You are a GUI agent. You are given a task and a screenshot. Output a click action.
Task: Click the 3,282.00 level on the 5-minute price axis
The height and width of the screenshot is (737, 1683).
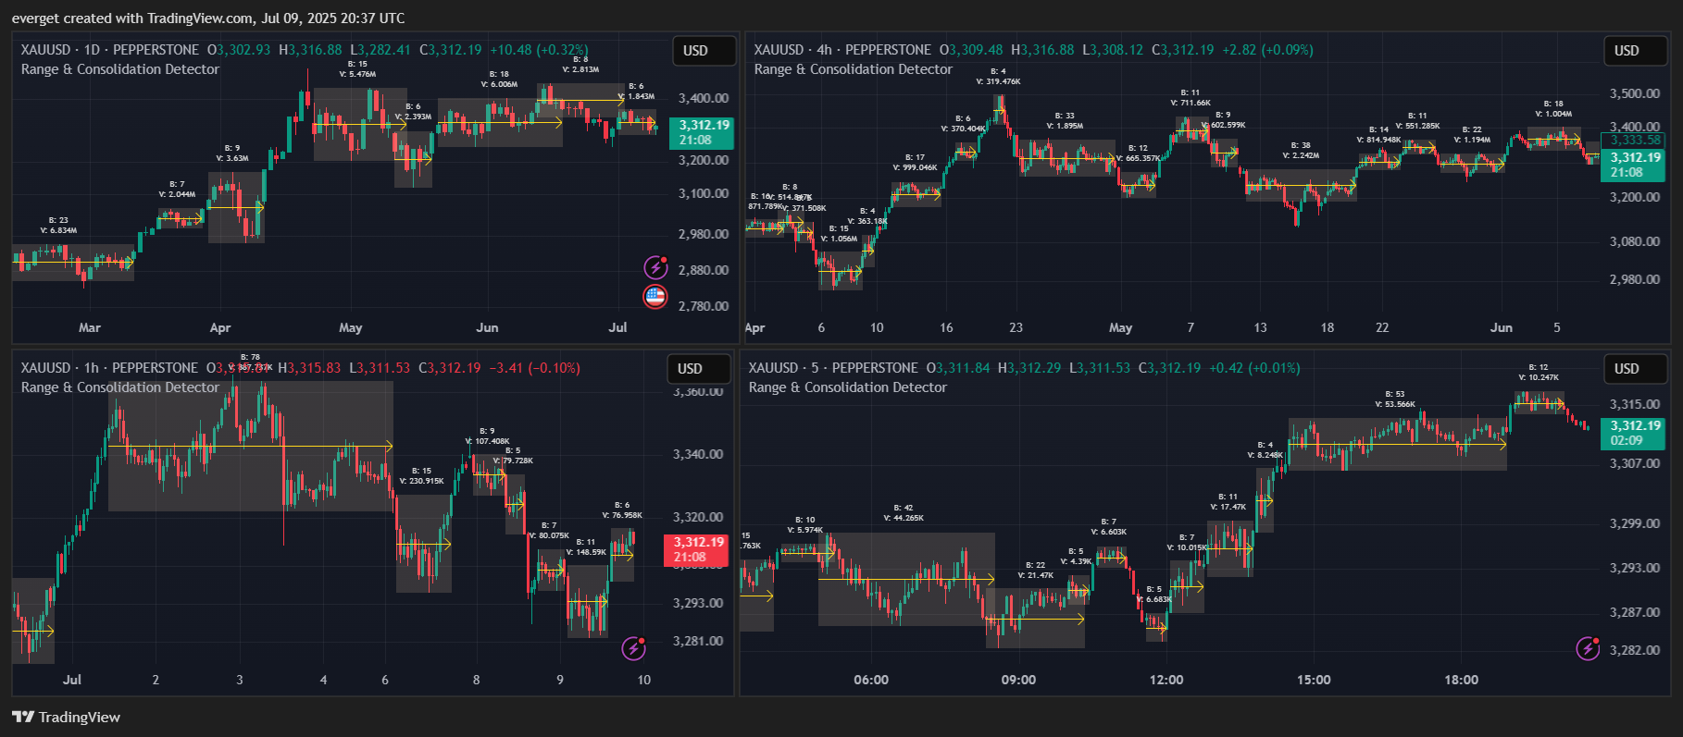click(x=1635, y=650)
